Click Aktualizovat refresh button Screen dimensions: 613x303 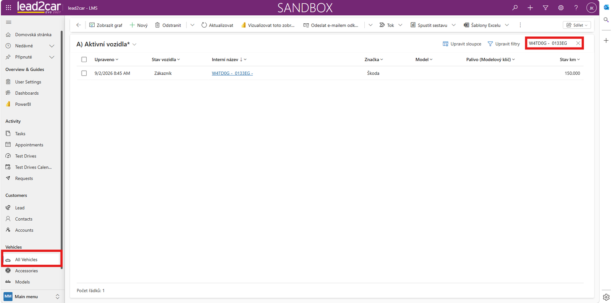(x=217, y=25)
